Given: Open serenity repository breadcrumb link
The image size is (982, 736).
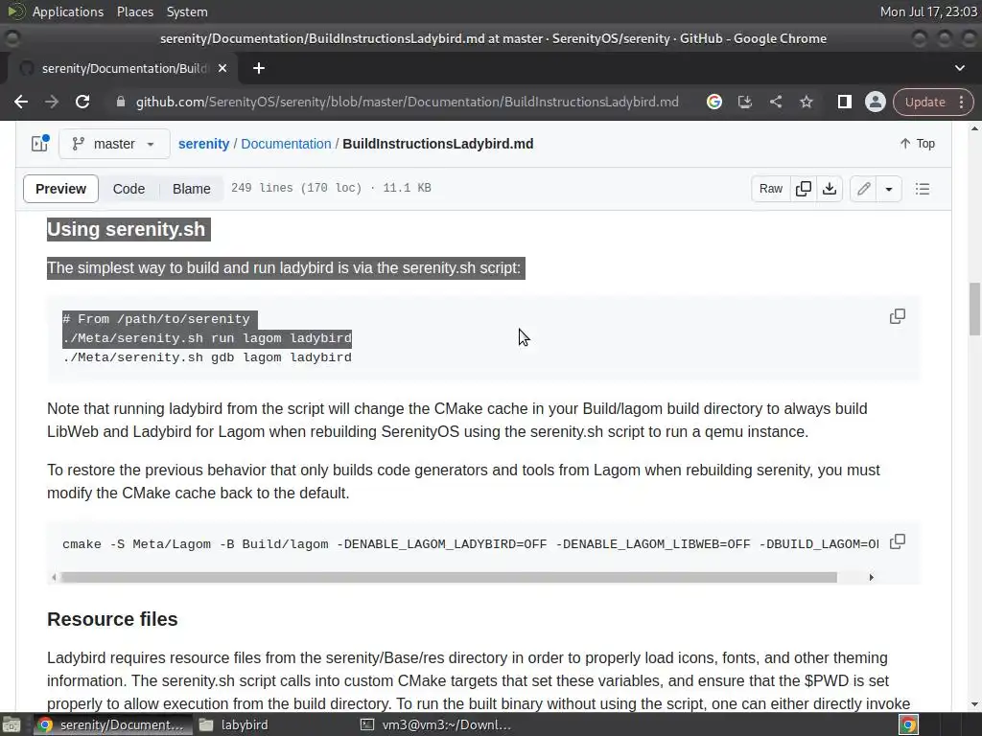Looking at the screenshot, I should 203,144.
